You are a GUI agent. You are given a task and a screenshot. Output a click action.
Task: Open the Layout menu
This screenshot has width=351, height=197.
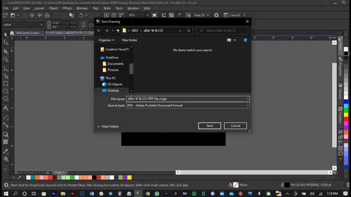click(x=39, y=8)
